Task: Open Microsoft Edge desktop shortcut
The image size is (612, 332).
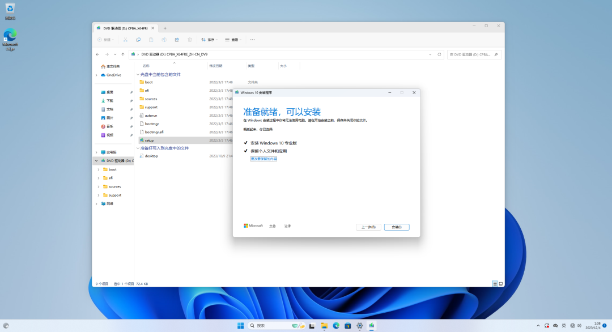Action: 10,40
